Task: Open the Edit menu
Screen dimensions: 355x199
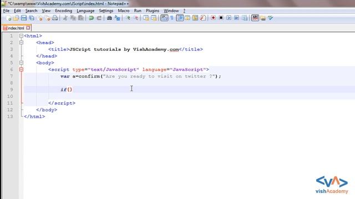Action: (17, 11)
